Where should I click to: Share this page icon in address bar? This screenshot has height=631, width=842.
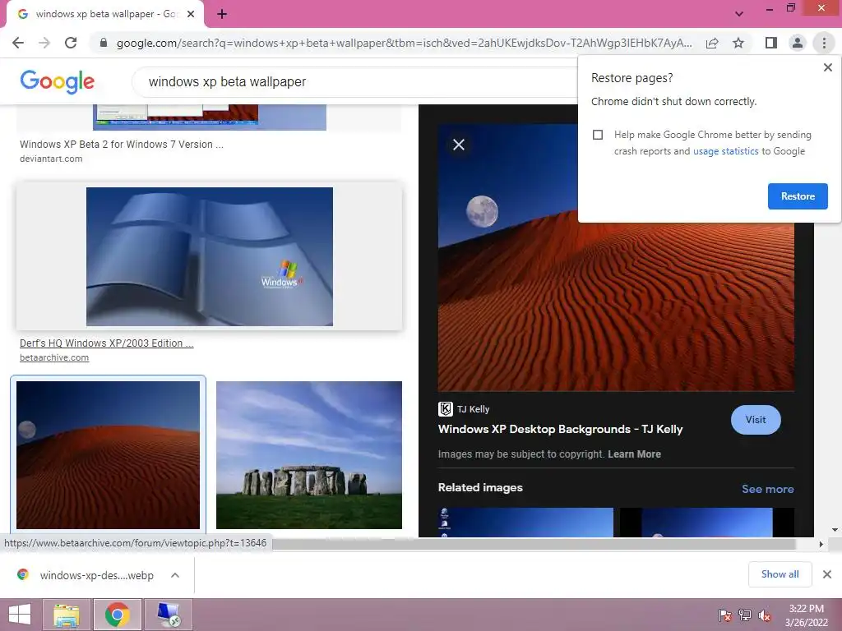(712, 43)
